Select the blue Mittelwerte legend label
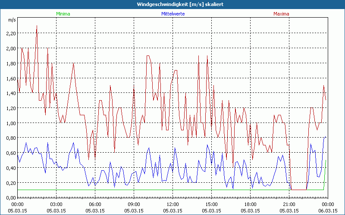 (x=172, y=14)
